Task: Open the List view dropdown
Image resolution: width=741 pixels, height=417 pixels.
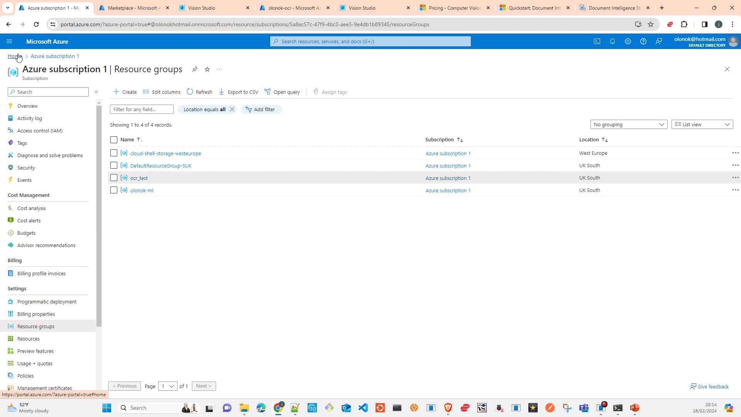Action: 702,124
